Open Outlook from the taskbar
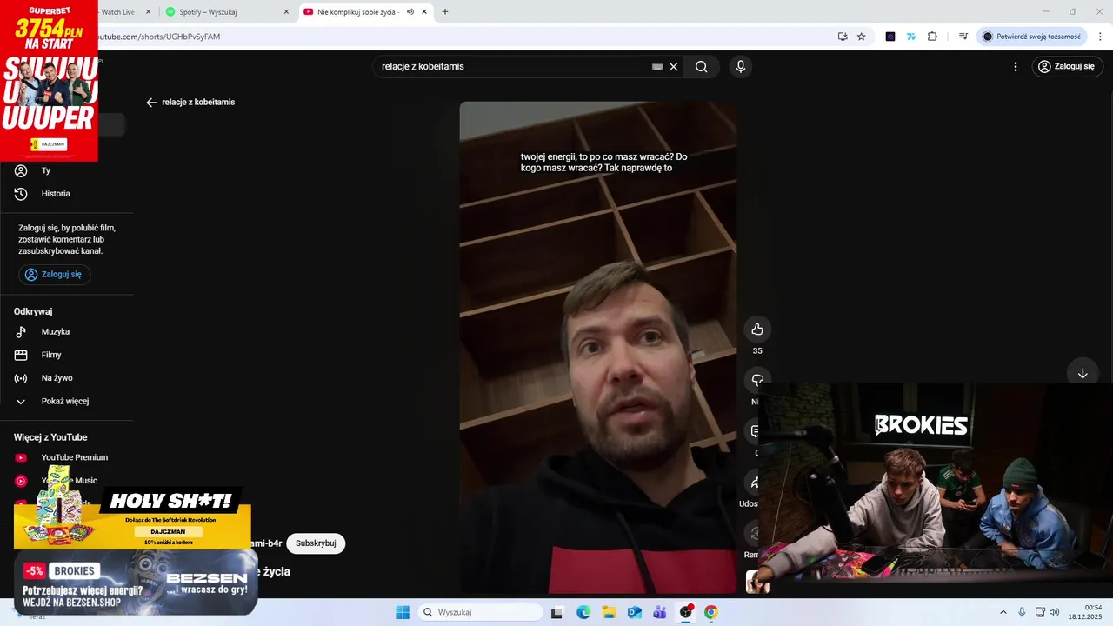Image resolution: width=1113 pixels, height=626 pixels. click(635, 612)
